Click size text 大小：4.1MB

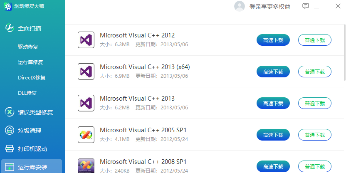click(x=114, y=139)
